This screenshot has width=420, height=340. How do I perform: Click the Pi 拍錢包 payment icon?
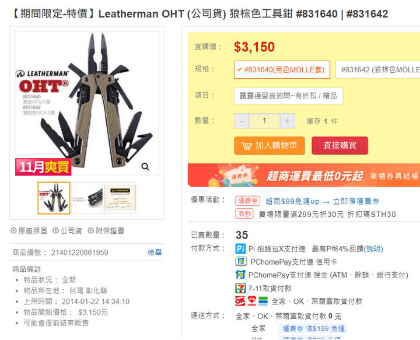click(x=240, y=248)
